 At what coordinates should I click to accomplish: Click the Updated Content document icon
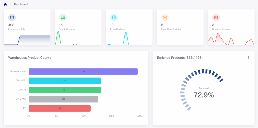pyautogui.click(x=216, y=17)
